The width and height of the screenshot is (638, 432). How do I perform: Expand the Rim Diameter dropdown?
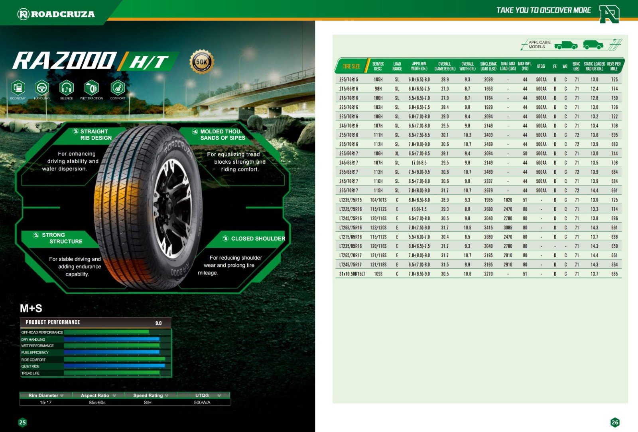[x=62, y=395]
